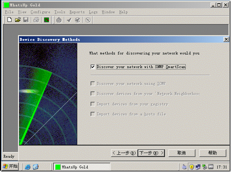The height and width of the screenshot is (172, 231).
Task: Close the Device Discovery Methods dialog
Action: point(226,39)
